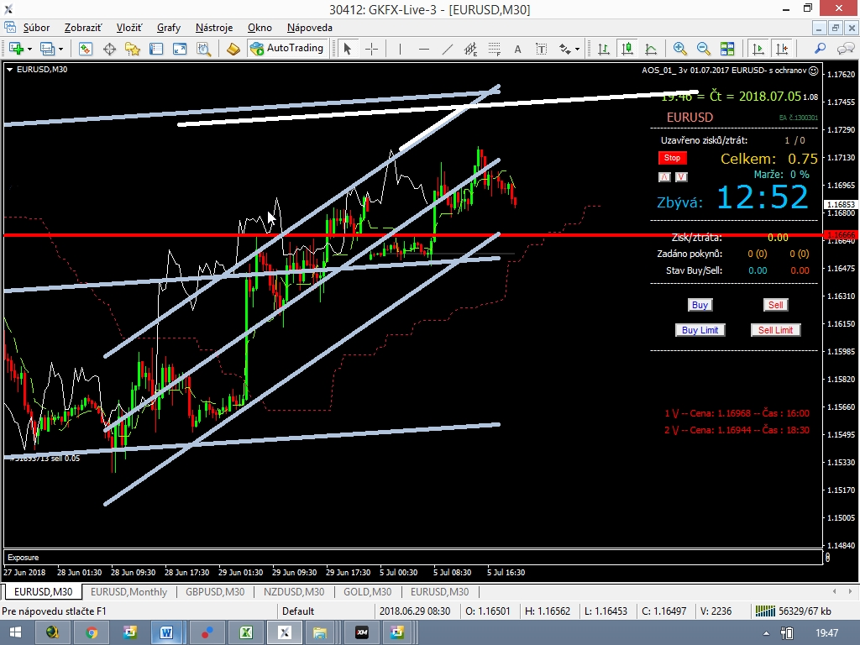Switch to the GOLD,M30 chart tab
Image resolution: width=860 pixels, height=645 pixels.
tap(368, 592)
